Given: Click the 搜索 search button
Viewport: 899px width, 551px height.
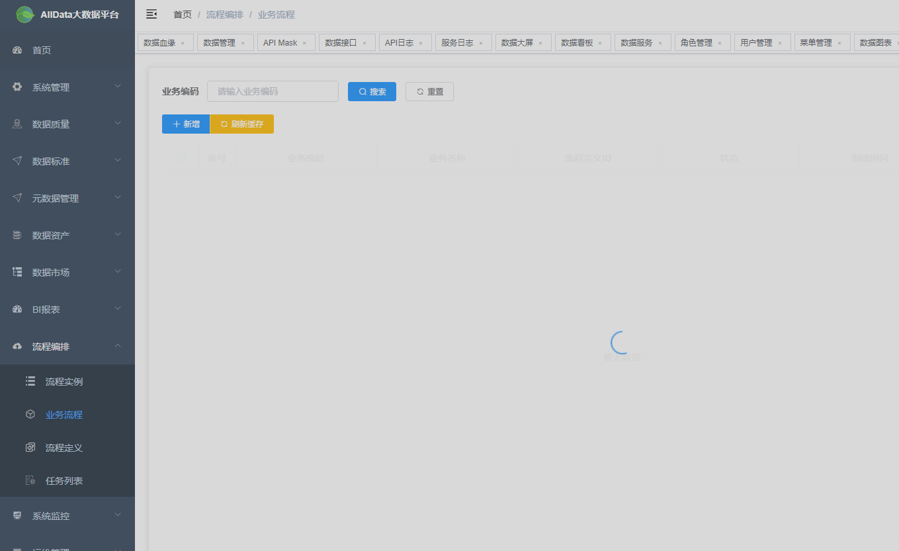Looking at the screenshot, I should click(372, 92).
